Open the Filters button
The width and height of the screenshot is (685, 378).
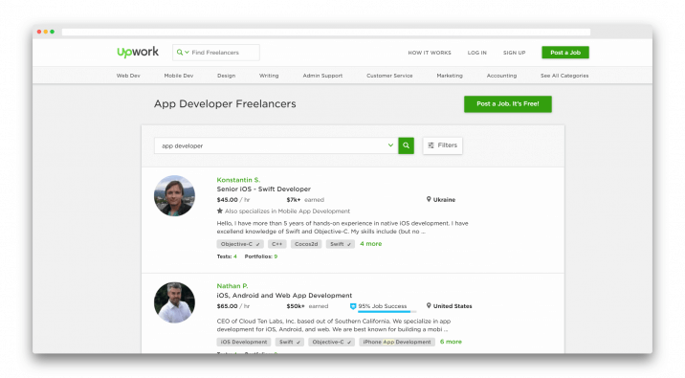(443, 145)
